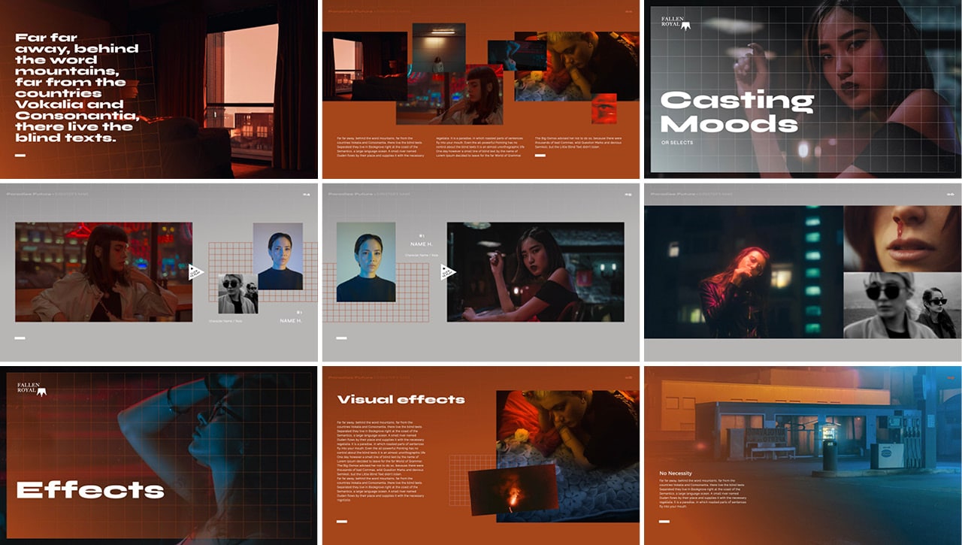Screen dimensions: 962x545
Task: Click the 'Far far away' headline text
Action: (77, 87)
